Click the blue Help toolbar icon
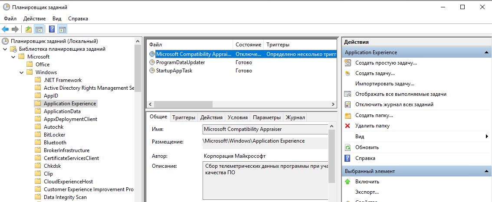The width and height of the screenshot is (492, 202). 52,29
